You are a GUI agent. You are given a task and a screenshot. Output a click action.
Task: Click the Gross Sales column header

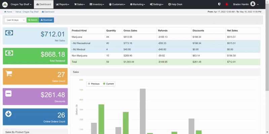[130, 31]
